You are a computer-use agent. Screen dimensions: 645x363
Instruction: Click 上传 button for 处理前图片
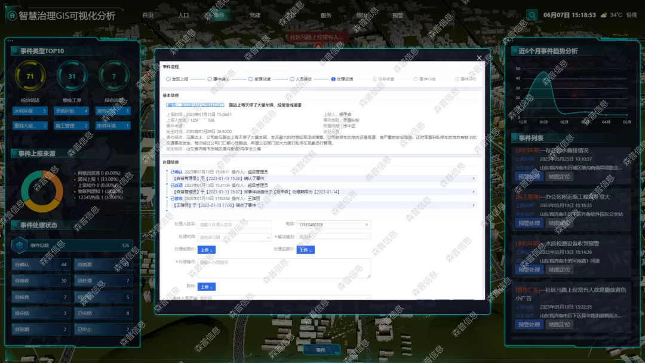pyautogui.click(x=207, y=250)
